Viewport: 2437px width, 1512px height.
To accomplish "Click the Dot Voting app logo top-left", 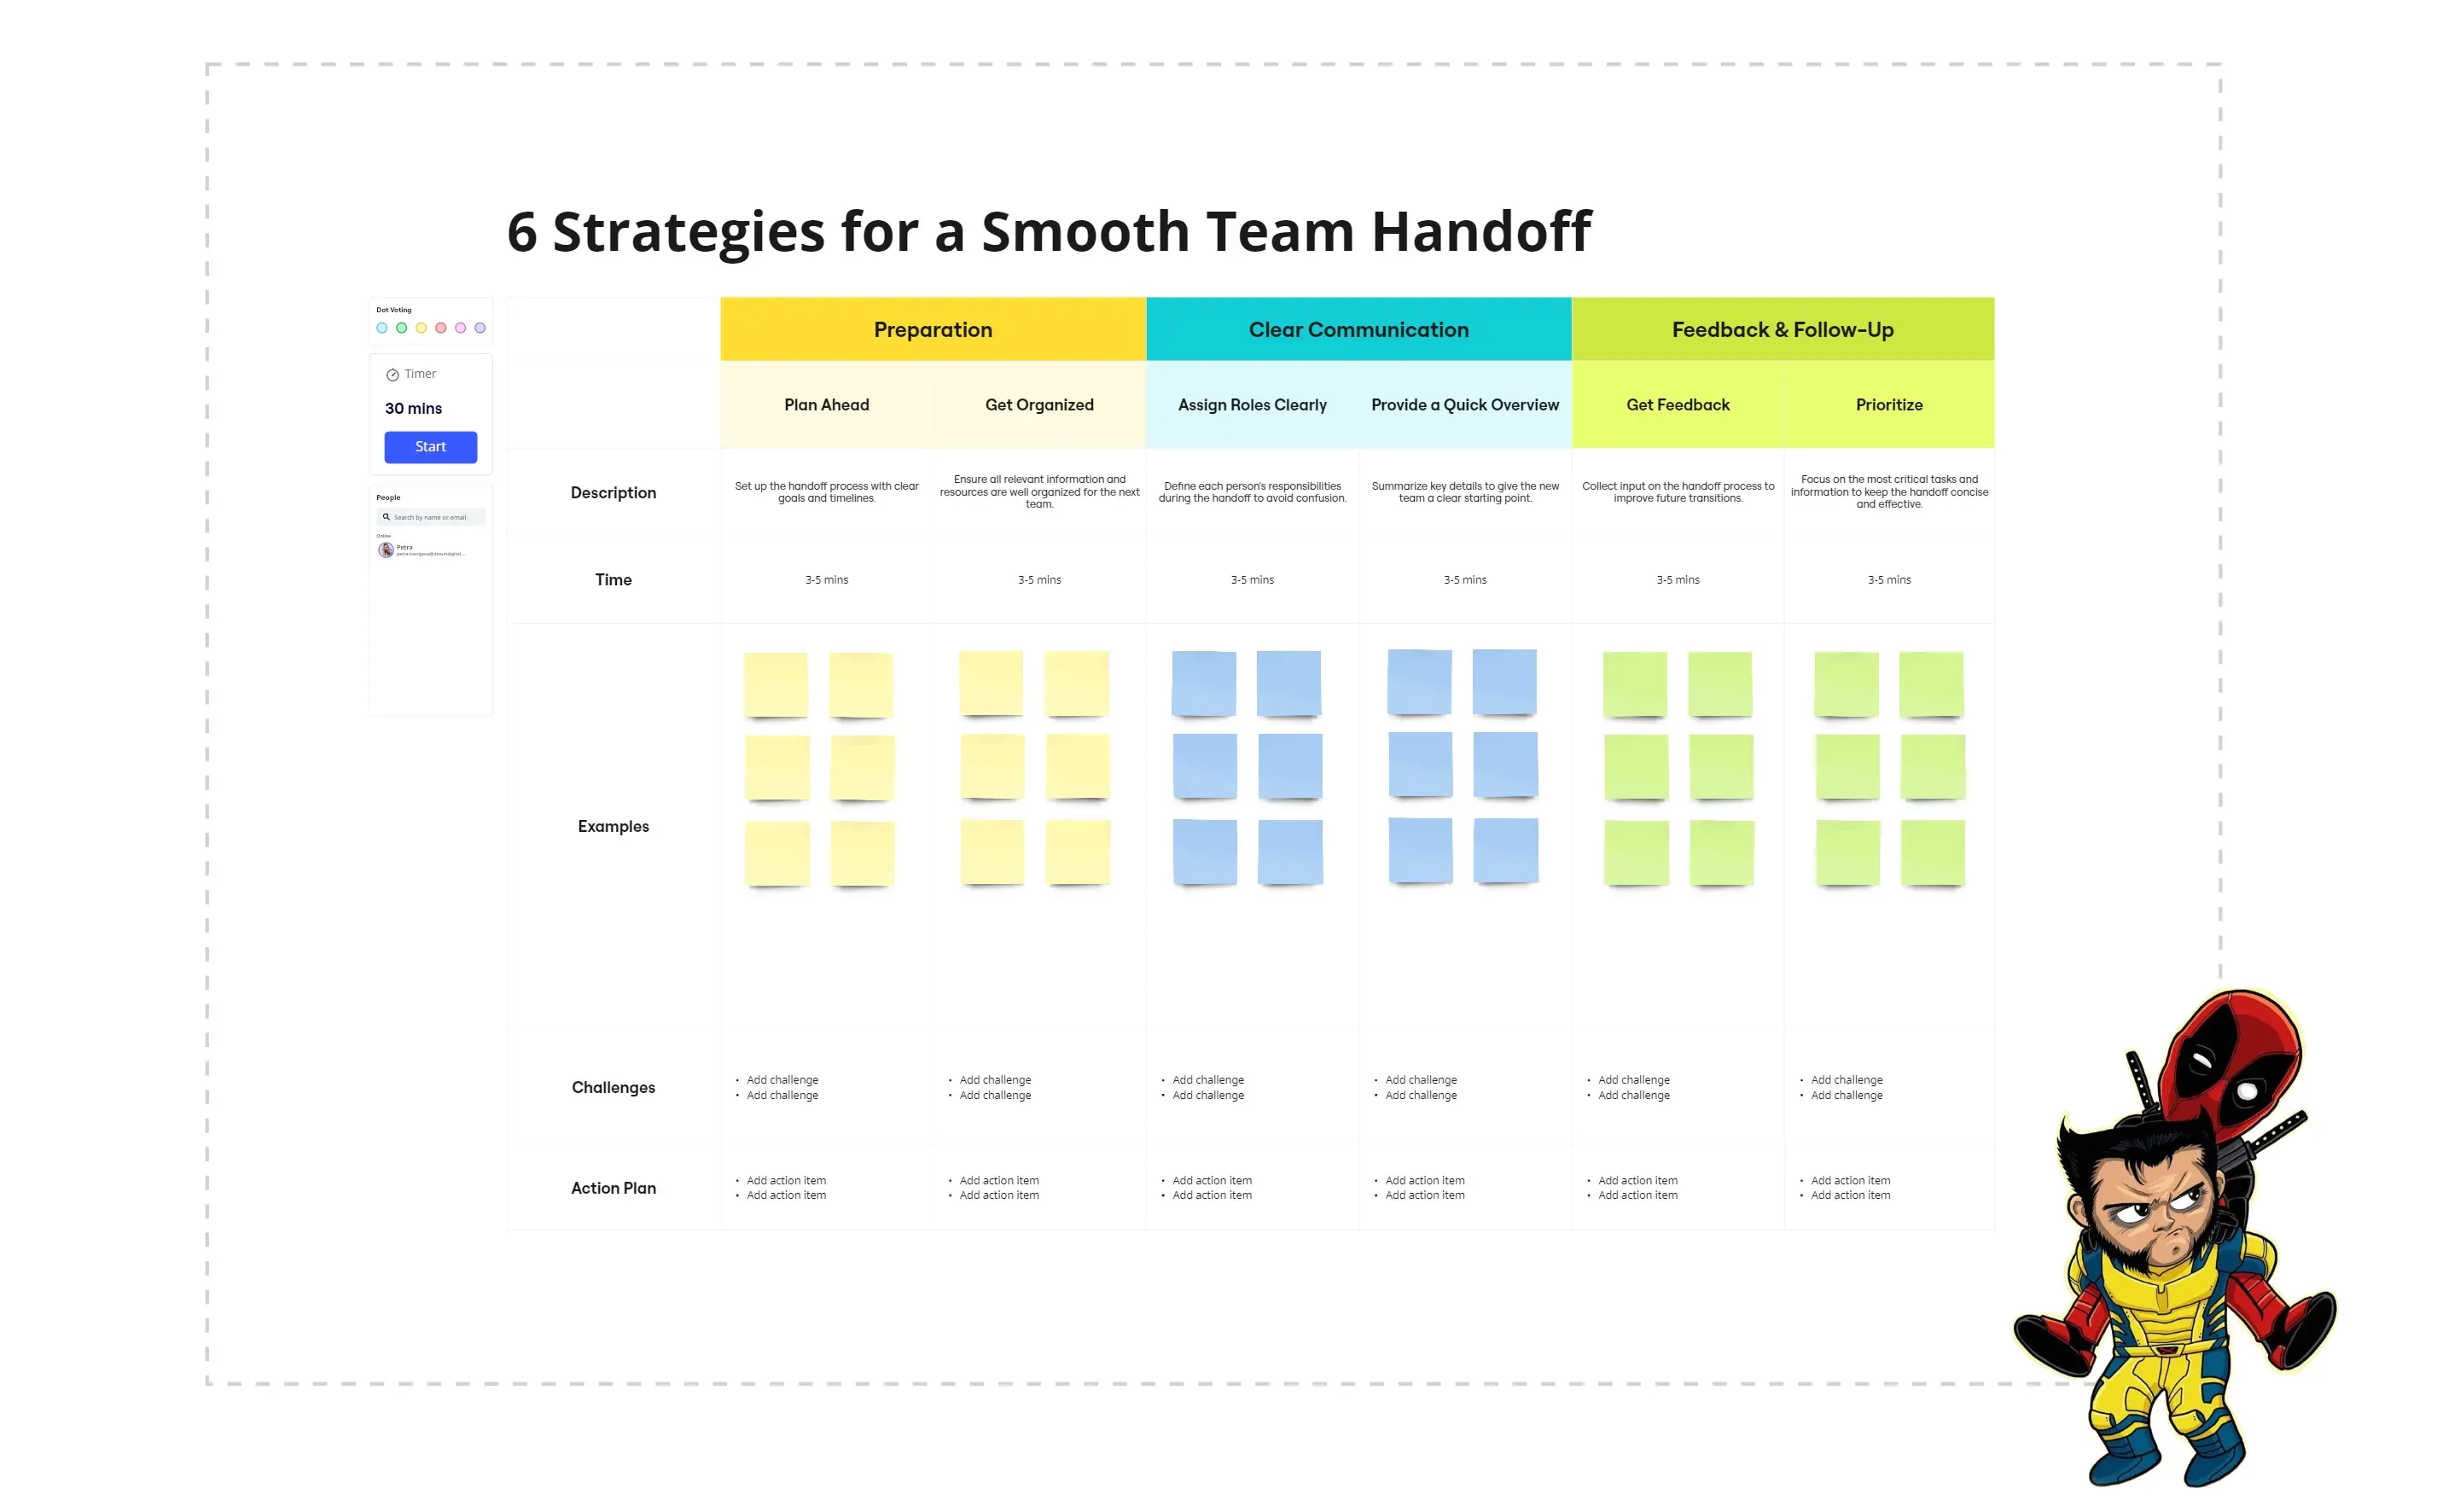I will 392,308.
